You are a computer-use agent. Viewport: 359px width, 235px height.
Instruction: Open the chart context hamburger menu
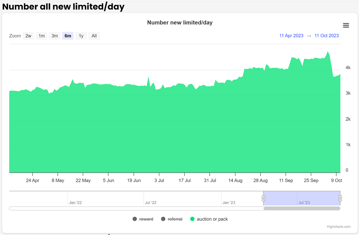point(346,25)
